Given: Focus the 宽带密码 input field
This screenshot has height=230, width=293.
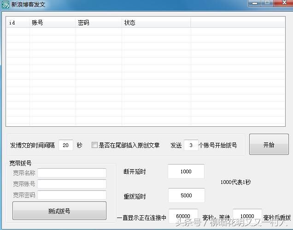Looking at the screenshot, I should (x=72, y=195).
